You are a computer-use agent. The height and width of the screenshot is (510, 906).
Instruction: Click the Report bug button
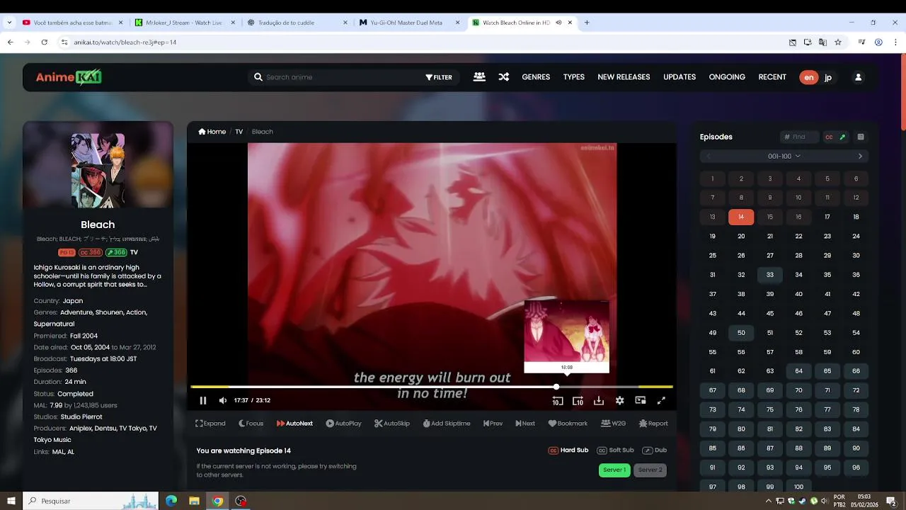(x=653, y=424)
